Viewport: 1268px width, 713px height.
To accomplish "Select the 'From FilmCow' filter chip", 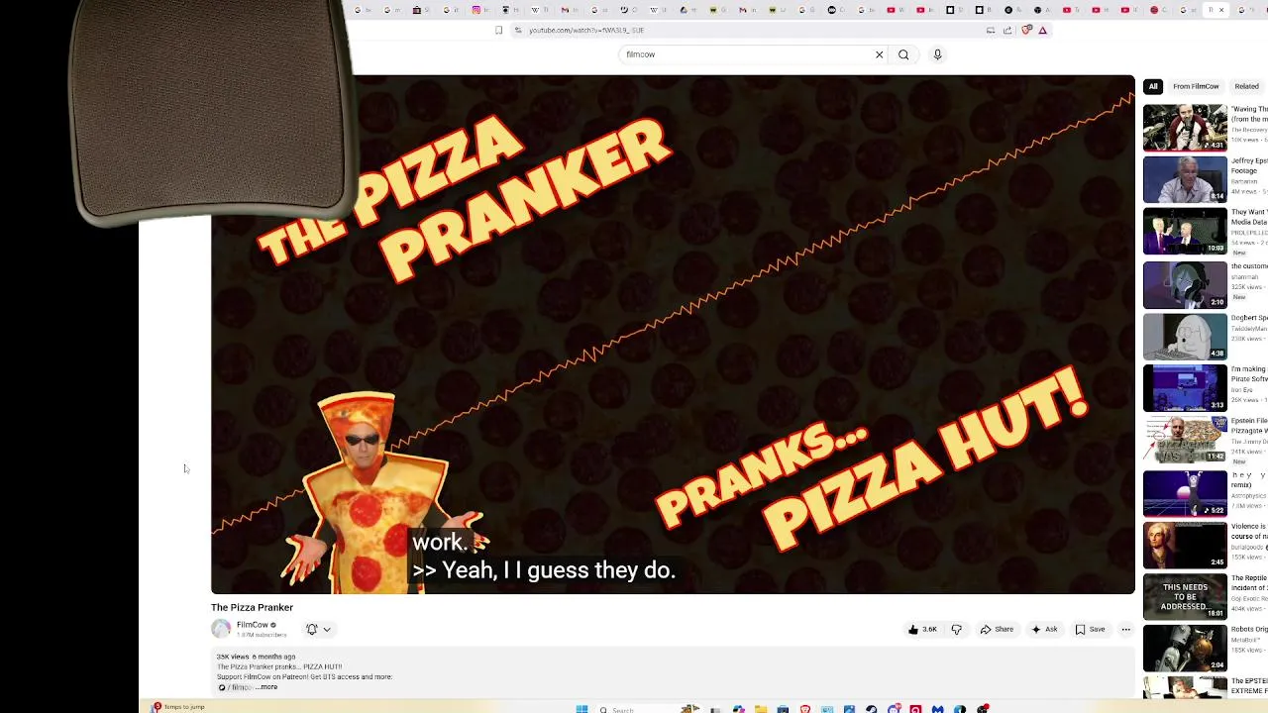I will [1196, 86].
